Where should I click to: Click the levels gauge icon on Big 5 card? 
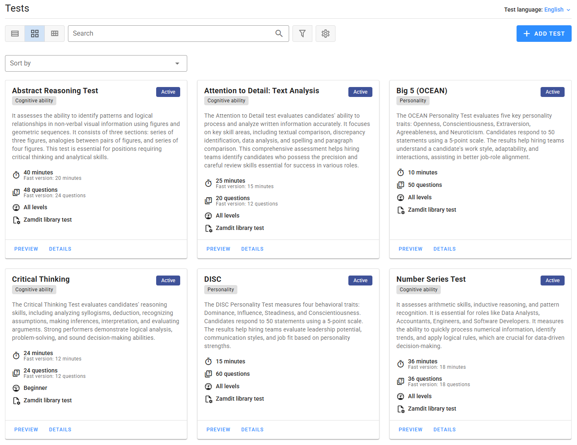coord(401,197)
